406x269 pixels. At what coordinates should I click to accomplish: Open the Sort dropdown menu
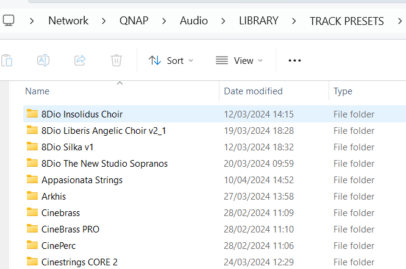[x=171, y=61]
